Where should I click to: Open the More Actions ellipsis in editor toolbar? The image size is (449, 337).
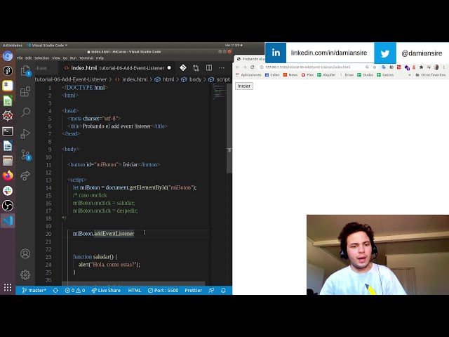click(222, 68)
